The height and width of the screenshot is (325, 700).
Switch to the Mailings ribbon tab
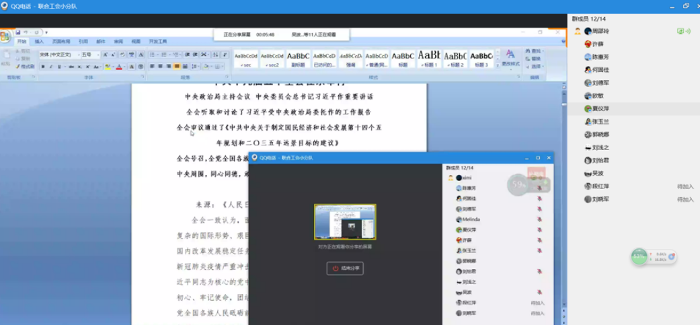tap(100, 41)
